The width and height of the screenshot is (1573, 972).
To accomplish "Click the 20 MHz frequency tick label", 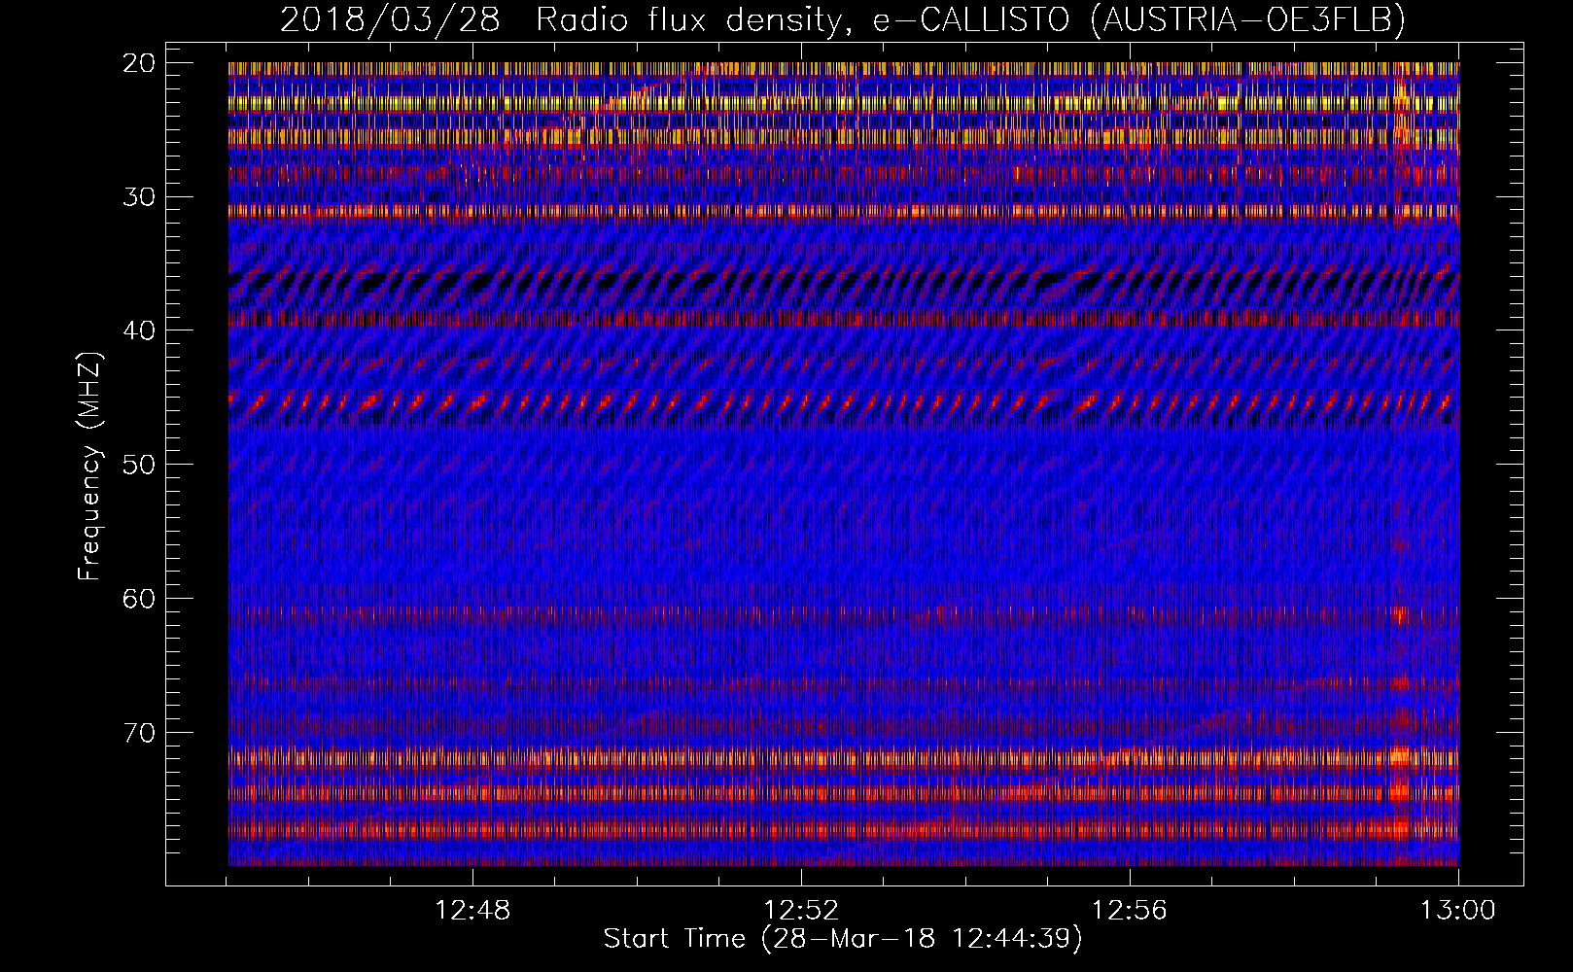I will (x=139, y=63).
